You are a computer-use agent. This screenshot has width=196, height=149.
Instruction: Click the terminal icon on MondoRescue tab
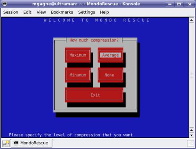[16, 143]
